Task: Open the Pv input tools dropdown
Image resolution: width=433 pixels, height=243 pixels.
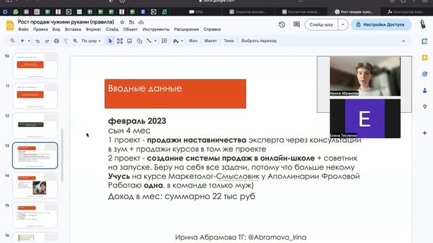Action: coord(178,41)
